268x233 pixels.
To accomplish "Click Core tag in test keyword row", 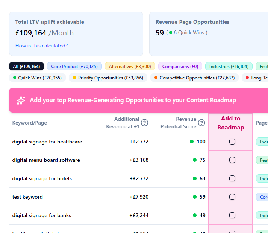I will pyautogui.click(x=262, y=197).
